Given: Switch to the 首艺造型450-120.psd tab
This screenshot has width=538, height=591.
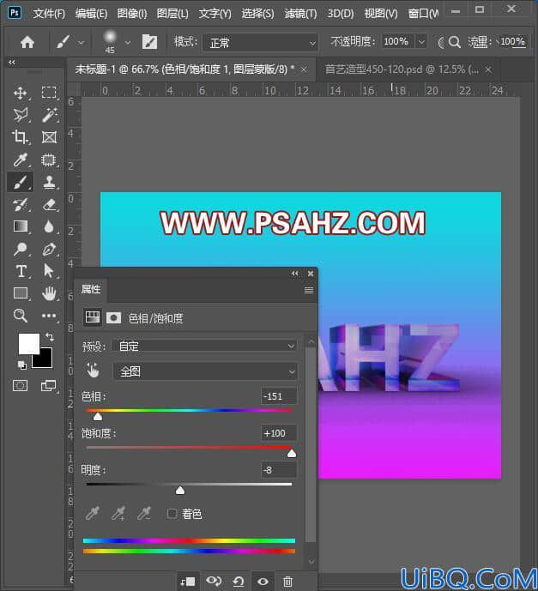Looking at the screenshot, I should [x=402, y=69].
